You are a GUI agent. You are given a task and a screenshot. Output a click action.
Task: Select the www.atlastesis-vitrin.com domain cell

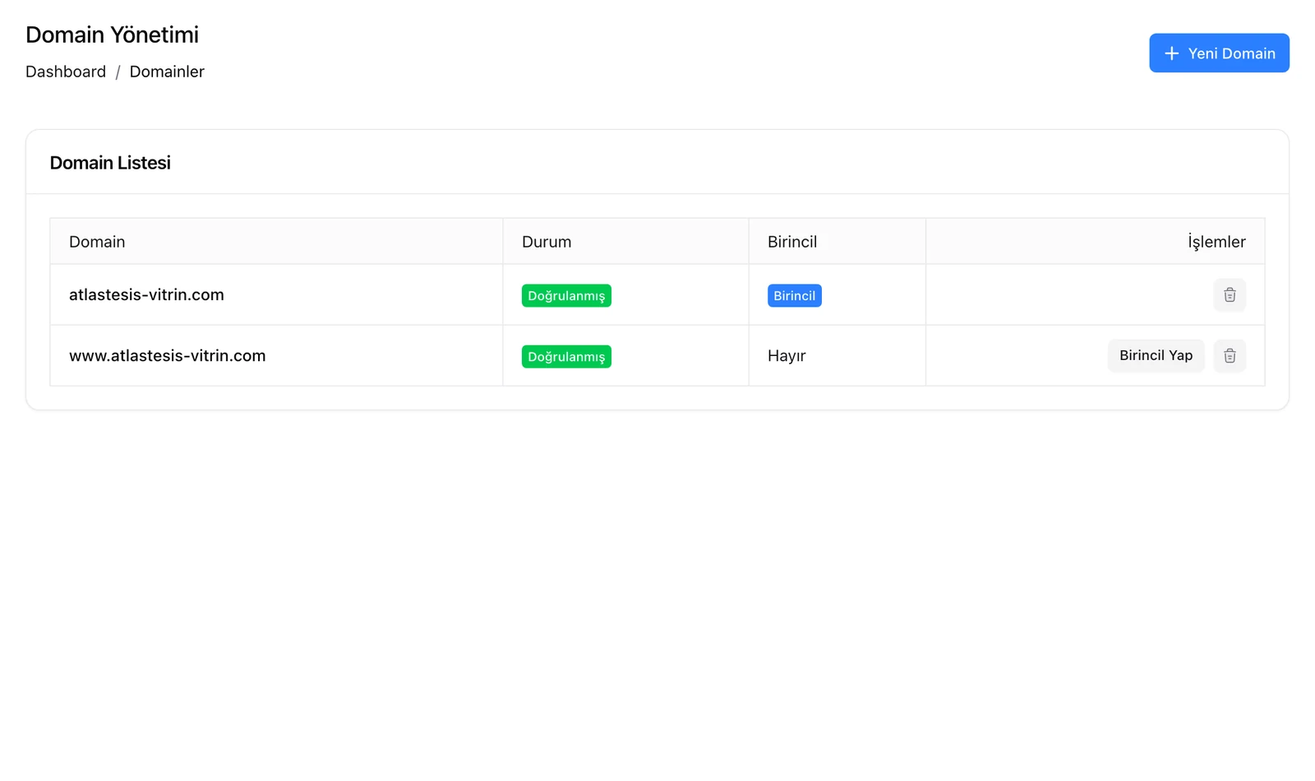click(x=276, y=356)
